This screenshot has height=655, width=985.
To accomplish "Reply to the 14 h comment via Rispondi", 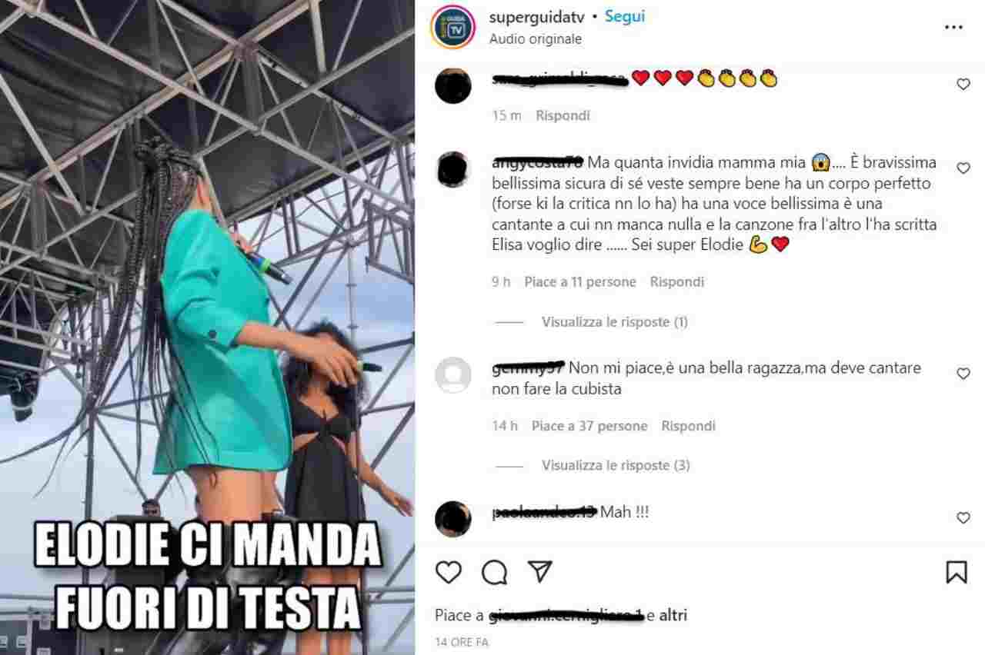I will point(688,426).
